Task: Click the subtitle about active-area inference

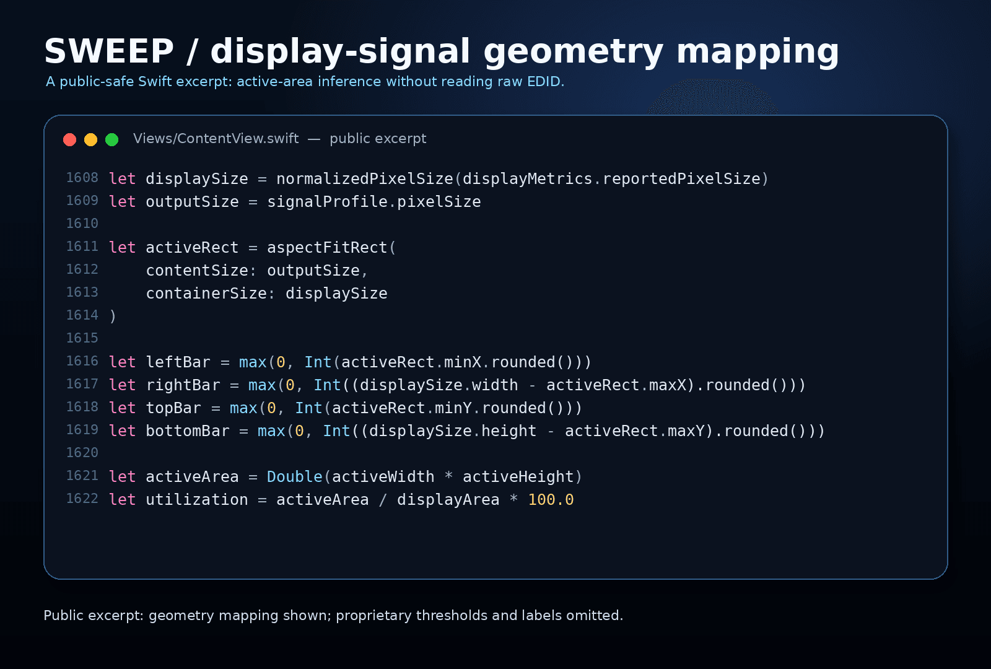Action: (305, 82)
